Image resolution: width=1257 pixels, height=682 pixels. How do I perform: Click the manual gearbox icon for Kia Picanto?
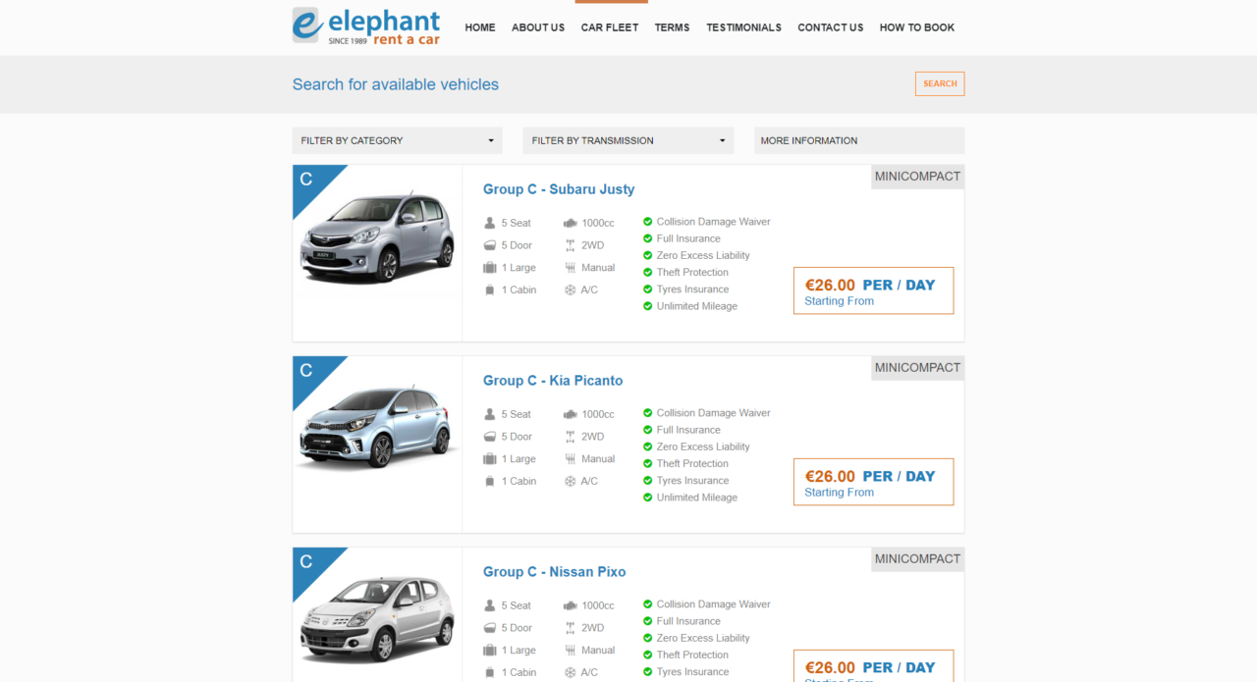pyautogui.click(x=570, y=459)
